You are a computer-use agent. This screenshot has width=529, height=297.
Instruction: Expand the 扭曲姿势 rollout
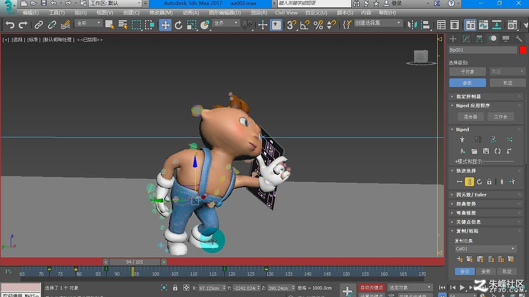coord(486,204)
